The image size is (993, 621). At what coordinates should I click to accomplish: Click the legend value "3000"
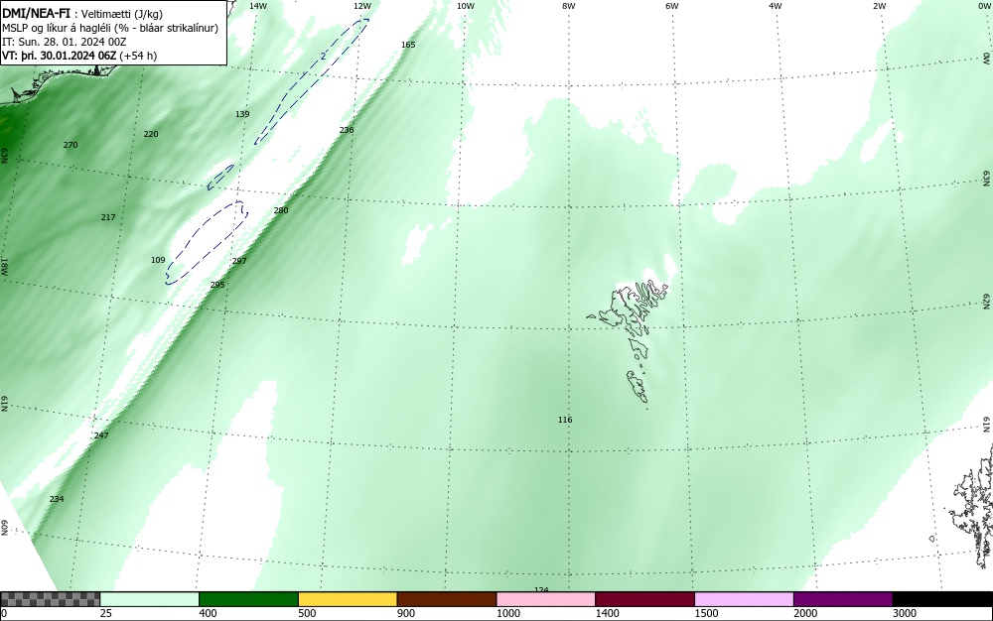pos(905,613)
